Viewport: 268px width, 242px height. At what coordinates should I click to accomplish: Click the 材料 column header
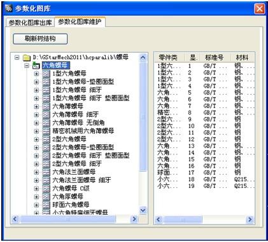[243, 58]
